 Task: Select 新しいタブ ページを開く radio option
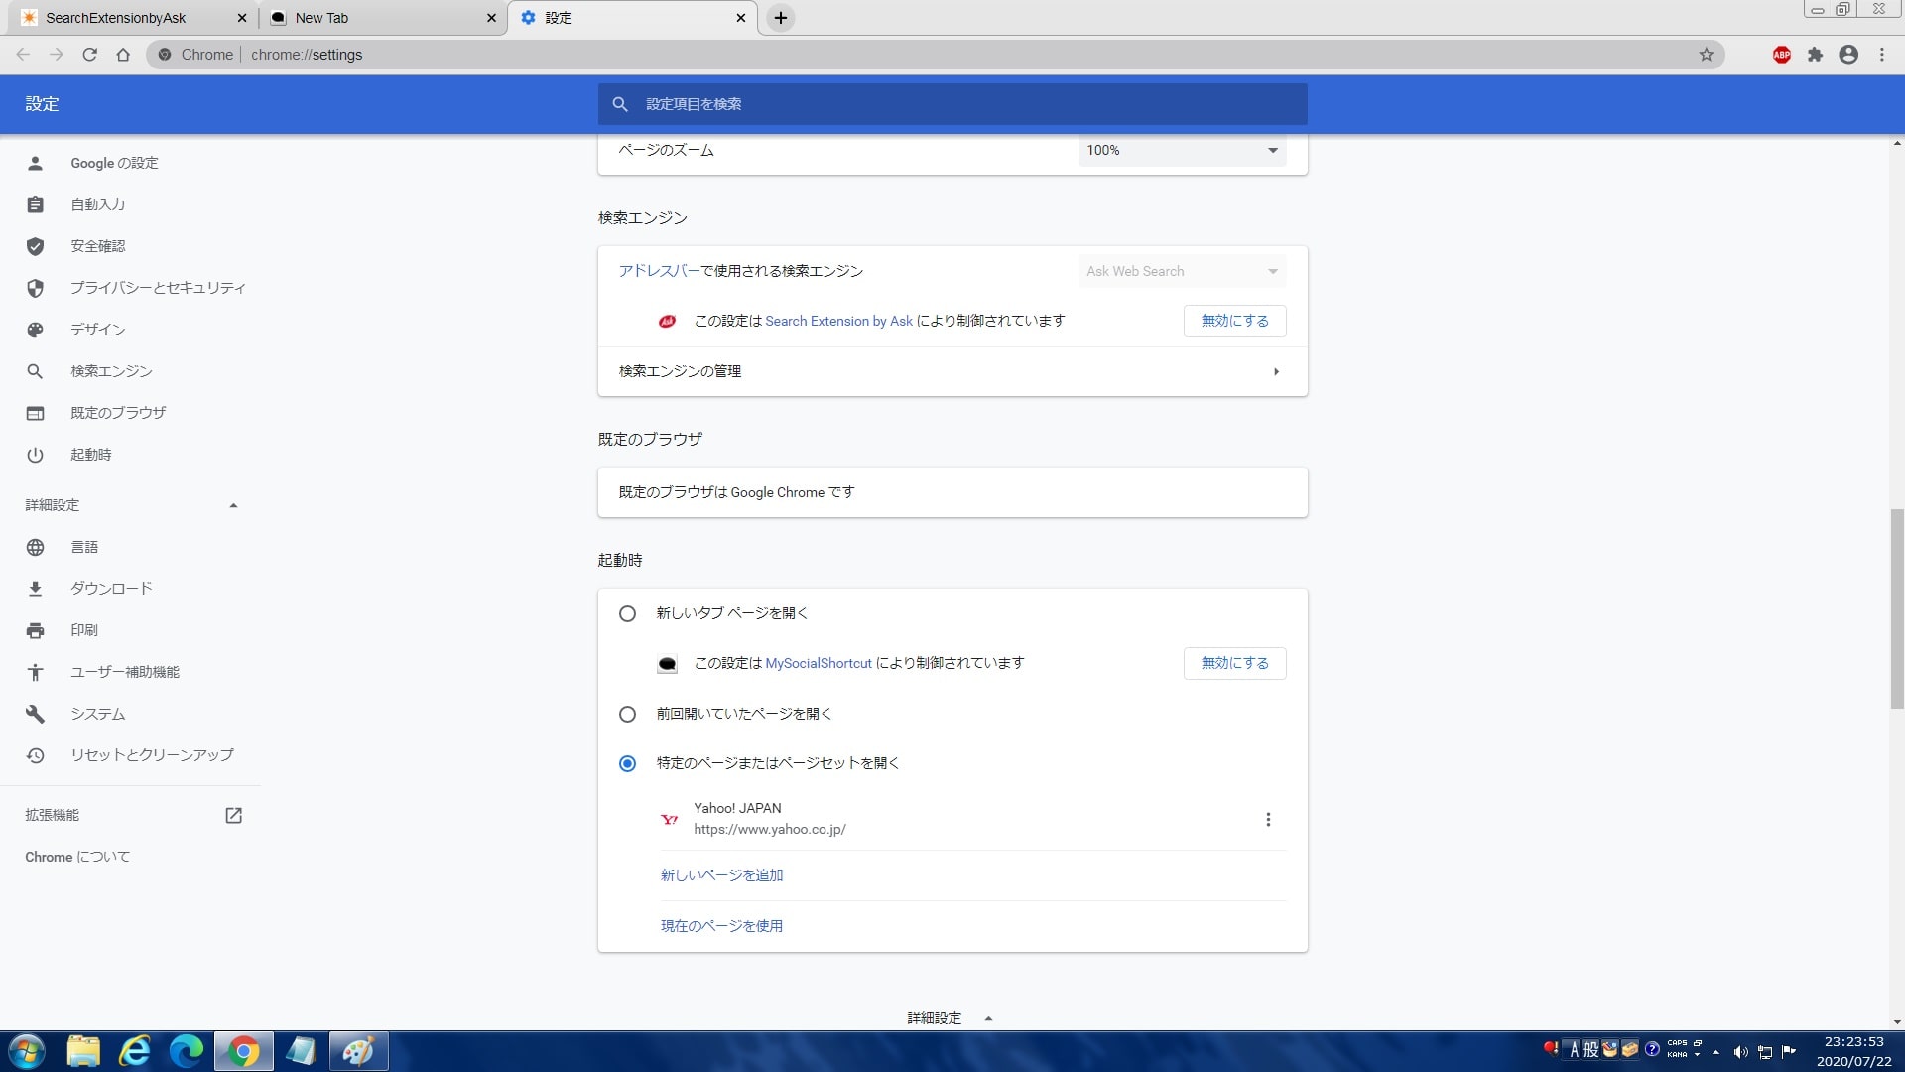tap(627, 614)
